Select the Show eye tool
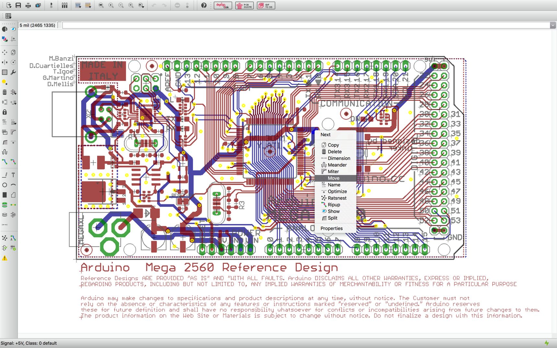 coord(13,29)
